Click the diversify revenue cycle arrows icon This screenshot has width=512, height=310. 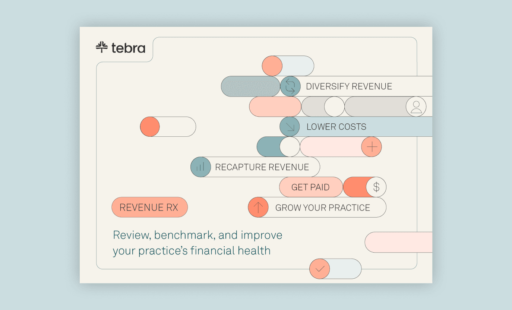click(290, 86)
